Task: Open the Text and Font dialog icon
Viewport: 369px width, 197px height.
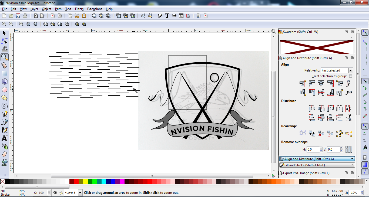Action: click(x=167, y=16)
